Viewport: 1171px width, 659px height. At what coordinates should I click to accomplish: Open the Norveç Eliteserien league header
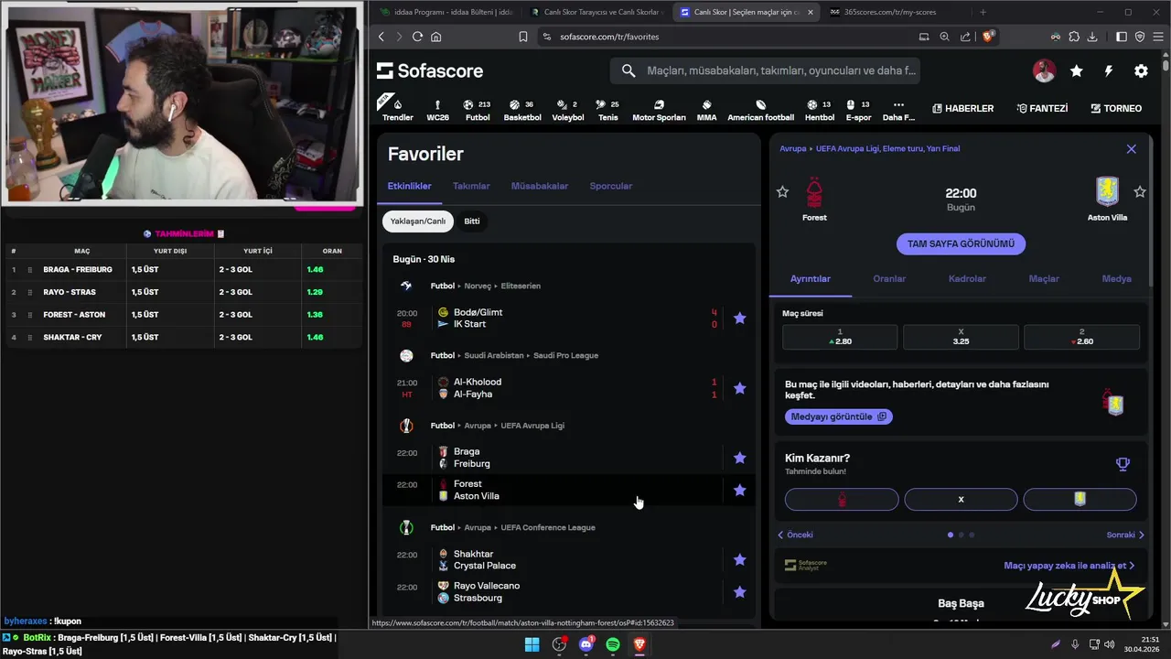click(485, 286)
